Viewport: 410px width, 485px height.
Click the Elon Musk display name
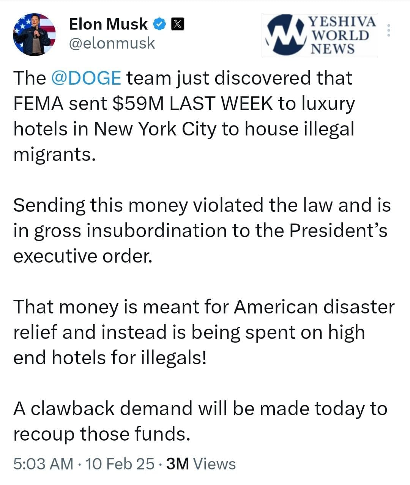click(x=108, y=24)
